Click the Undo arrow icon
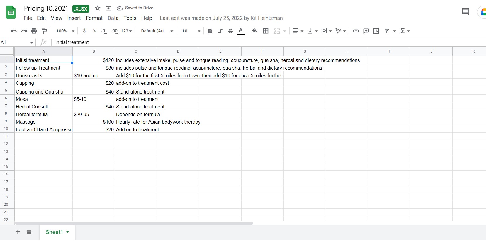The image size is (486, 242). [x=13, y=31]
